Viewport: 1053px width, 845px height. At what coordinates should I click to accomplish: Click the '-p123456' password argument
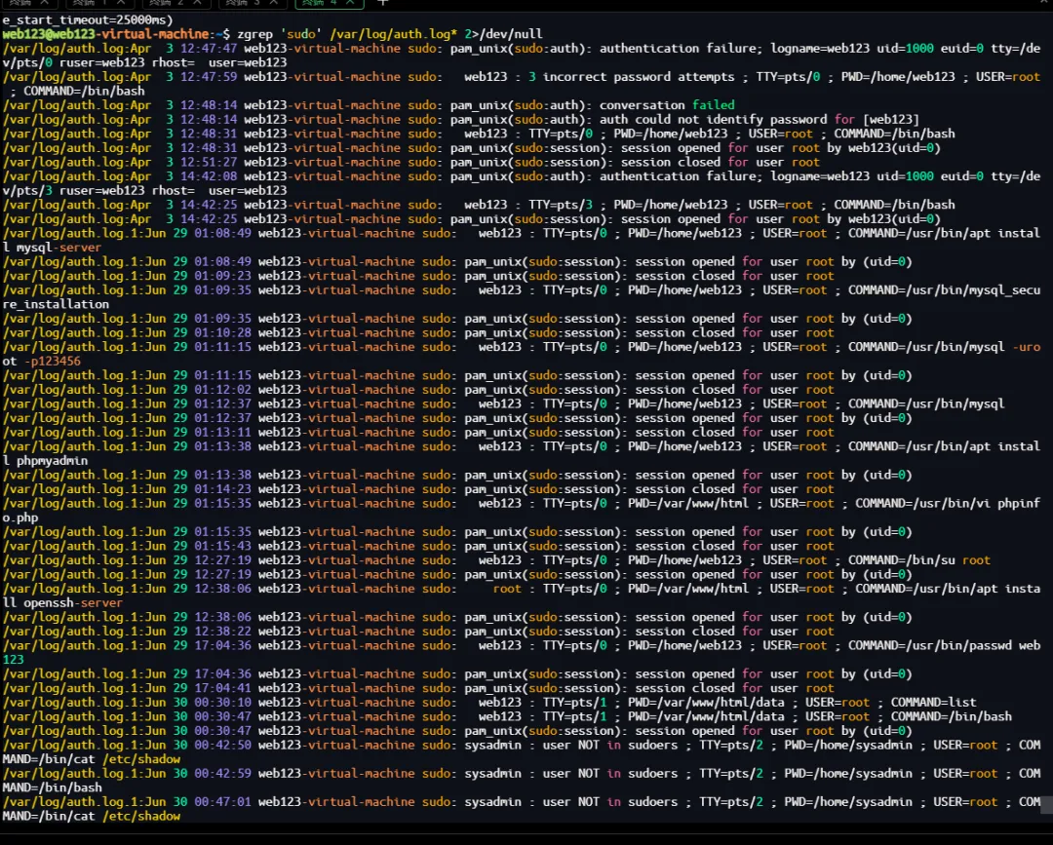(x=52, y=361)
